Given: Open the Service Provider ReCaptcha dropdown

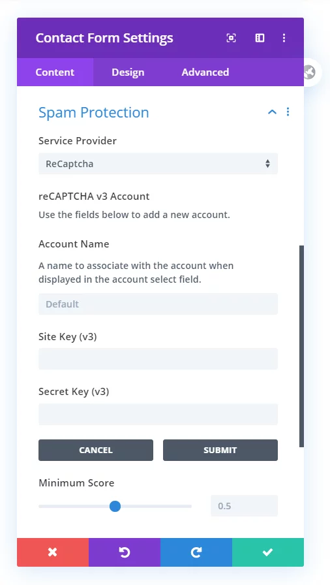Looking at the screenshot, I should 158,163.
